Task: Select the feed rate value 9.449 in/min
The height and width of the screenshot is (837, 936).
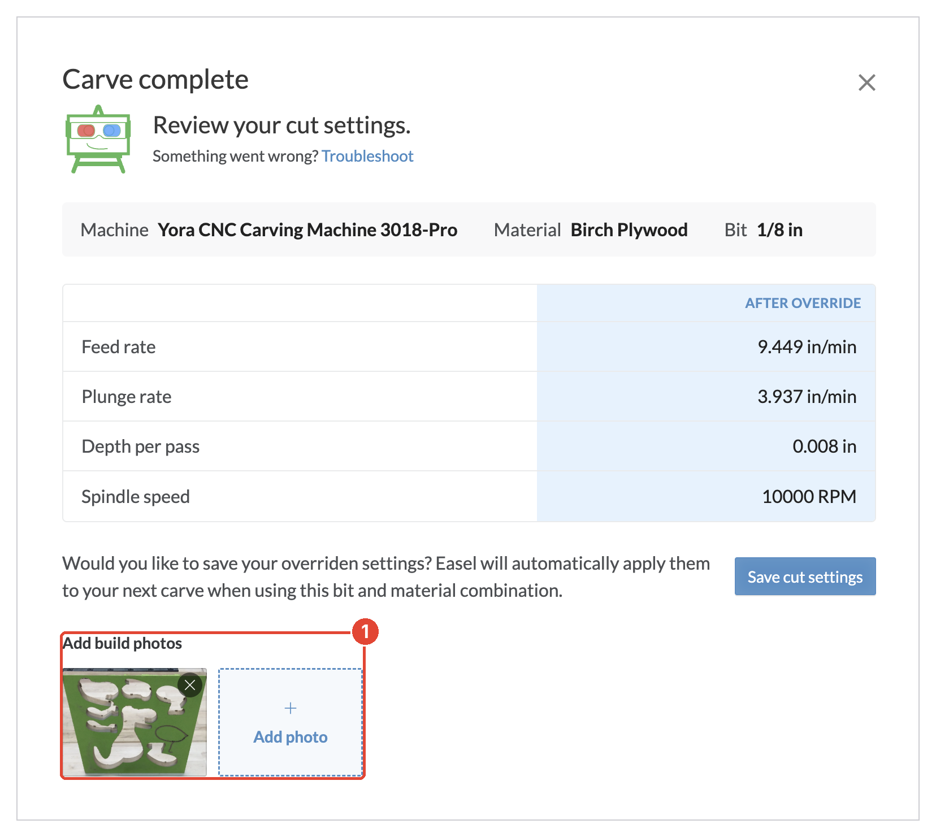Action: click(x=807, y=346)
